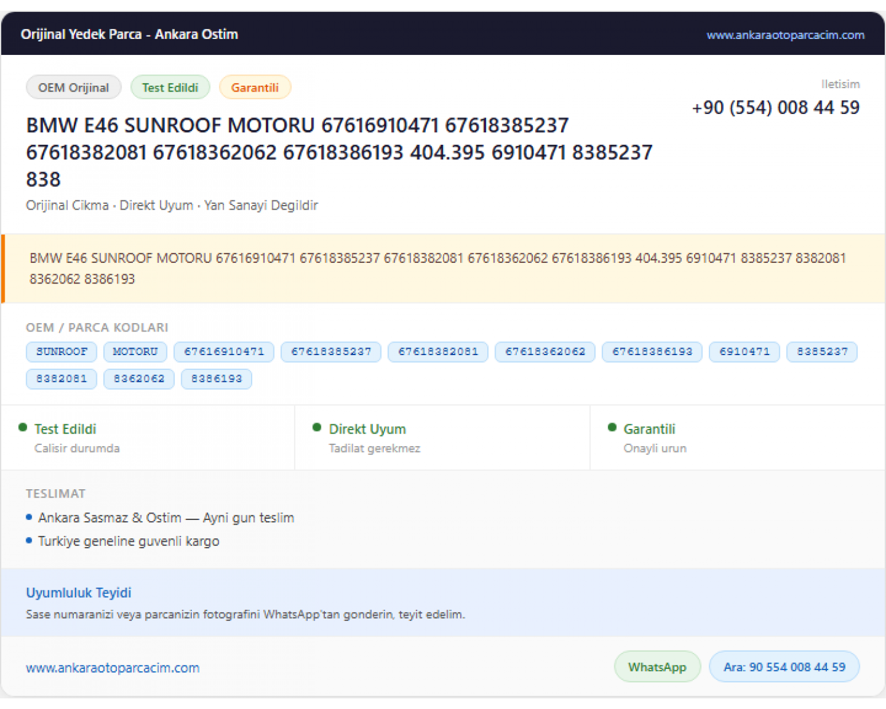Select the 6910471 short code chip
886x709 pixels.
744,352
